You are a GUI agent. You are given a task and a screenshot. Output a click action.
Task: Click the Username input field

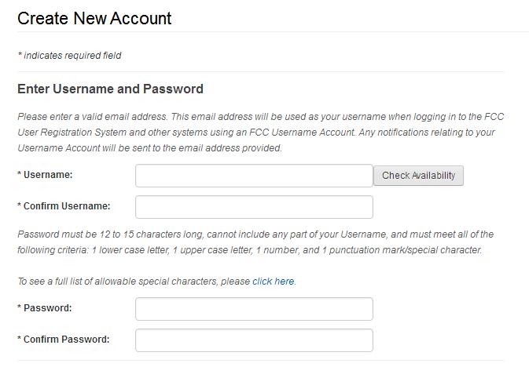pos(254,176)
